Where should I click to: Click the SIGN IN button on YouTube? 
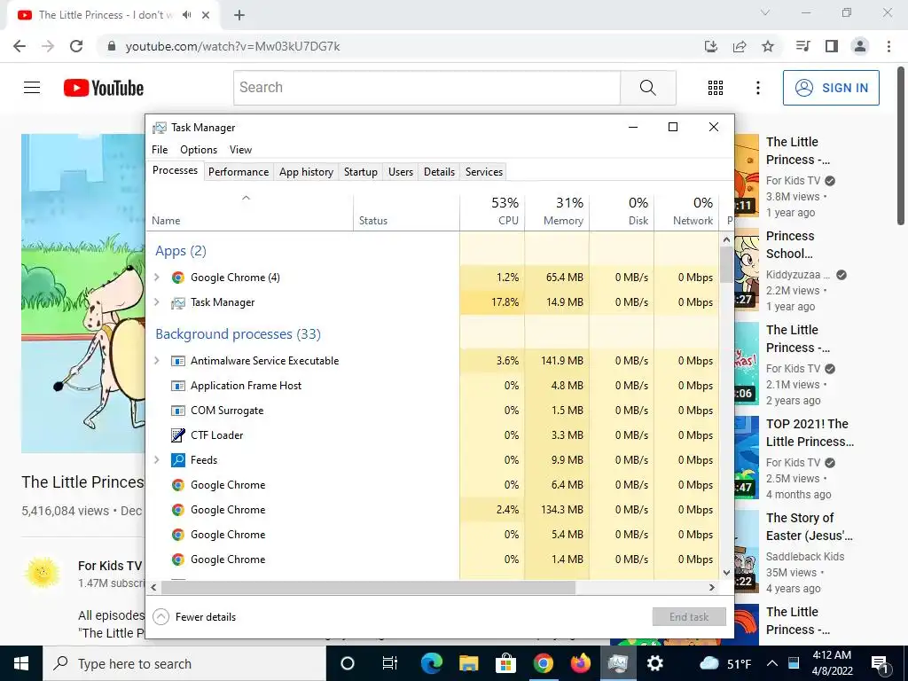[x=831, y=88]
